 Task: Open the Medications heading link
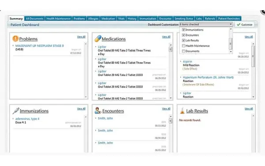pyautogui.click(x=114, y=39)
